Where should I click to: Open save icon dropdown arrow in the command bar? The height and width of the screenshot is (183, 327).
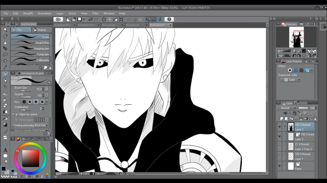click(x=84, y=19)
